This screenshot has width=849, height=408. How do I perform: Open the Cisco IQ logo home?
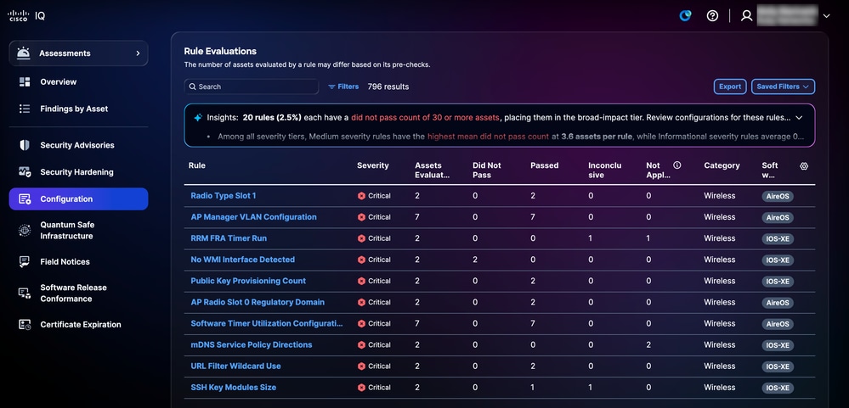[x=26, y=15]
